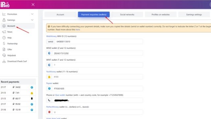
Task: Open the Payeer link
Action: [49, 83]
